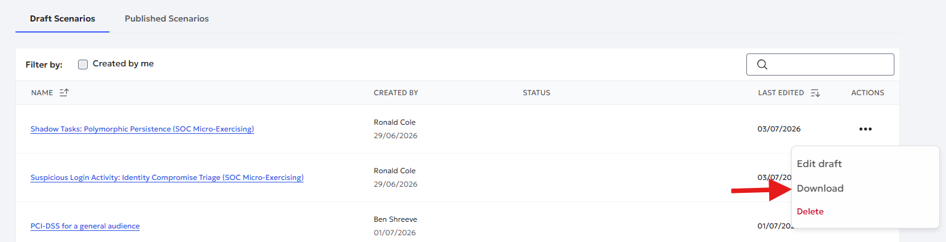Screen dimensions: 946x242
Task: Click the LAST EDITED sort icon
Action: coord(815,93)
